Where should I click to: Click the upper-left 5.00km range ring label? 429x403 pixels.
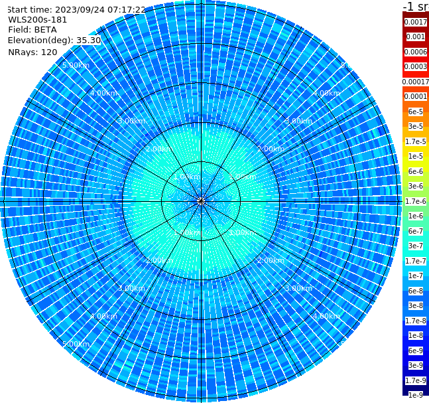[x=76, y=65]
